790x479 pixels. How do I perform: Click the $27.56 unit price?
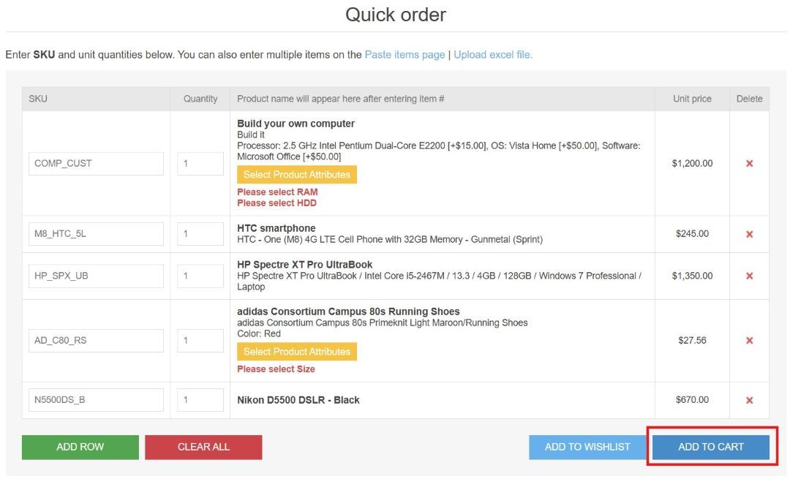click(x=692, y=341)
